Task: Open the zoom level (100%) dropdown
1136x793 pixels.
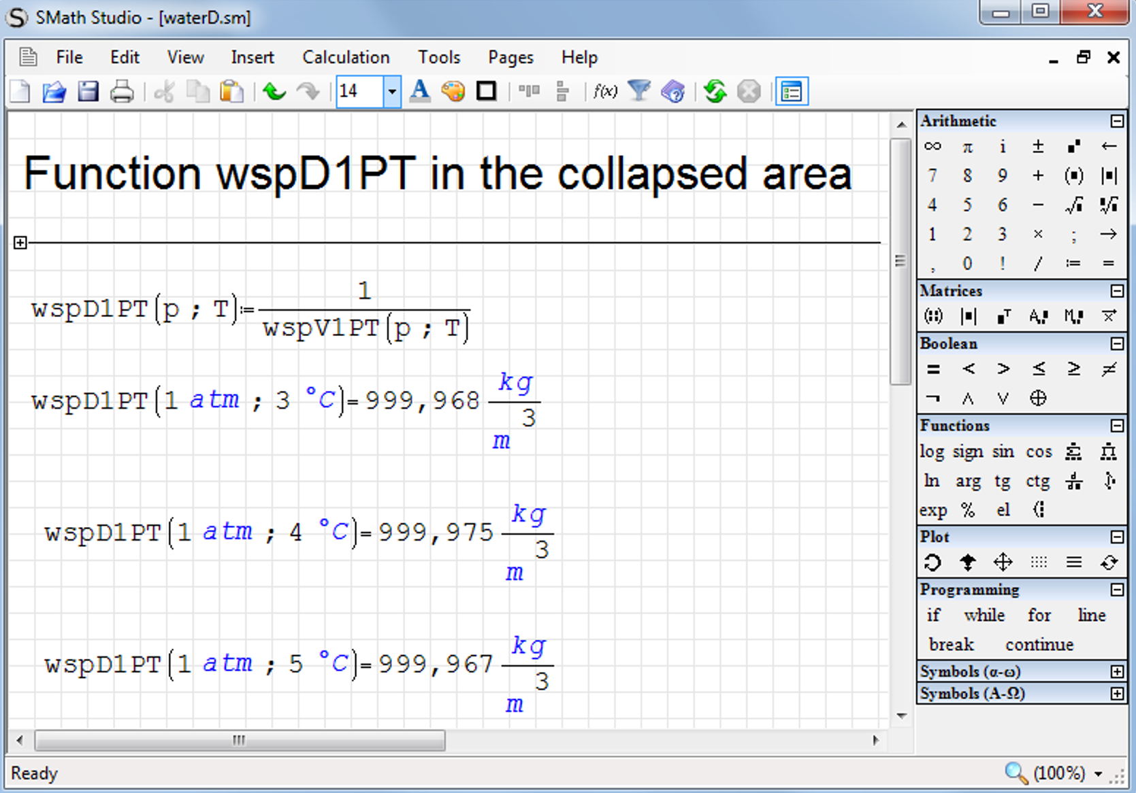Action: [x=1098, y=774]
